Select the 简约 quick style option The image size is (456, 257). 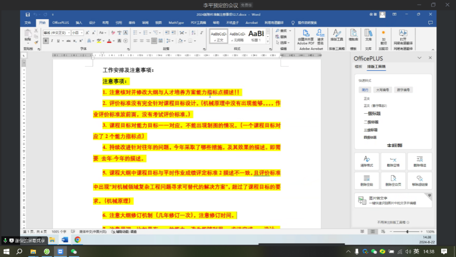(365, 90)
